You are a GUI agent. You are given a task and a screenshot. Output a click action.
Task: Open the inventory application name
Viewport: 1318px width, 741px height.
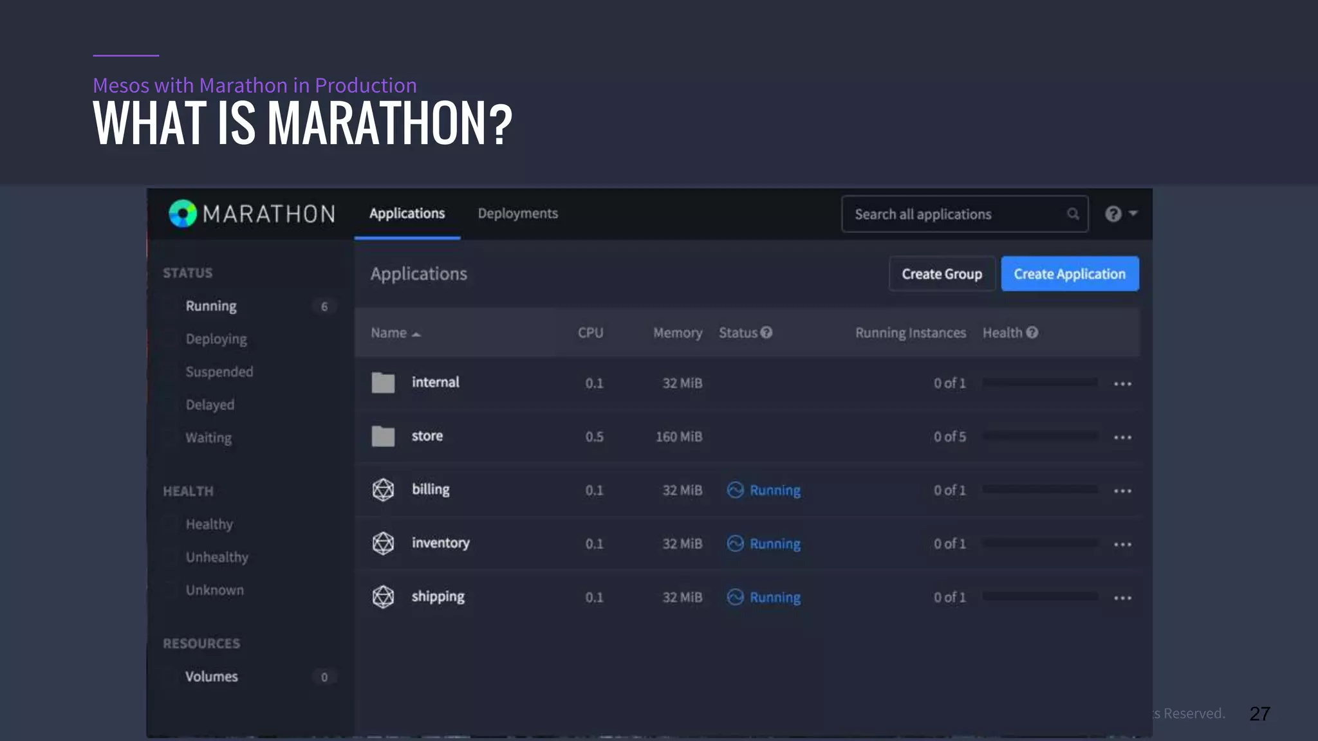pyautogui.click(x=441, y=543)
